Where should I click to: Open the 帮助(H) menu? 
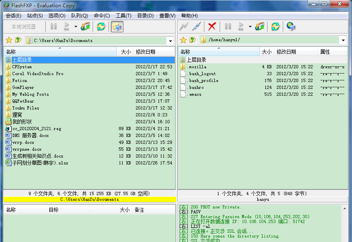pyautogui.click(x=189, y=16)
